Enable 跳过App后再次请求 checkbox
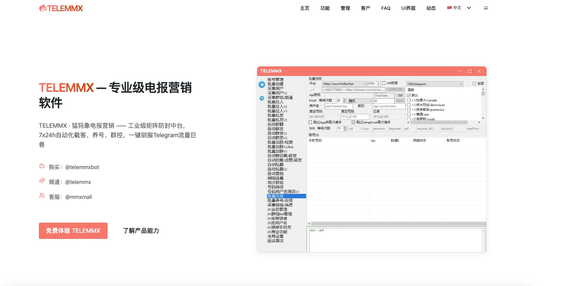 (x=310, y=122)
